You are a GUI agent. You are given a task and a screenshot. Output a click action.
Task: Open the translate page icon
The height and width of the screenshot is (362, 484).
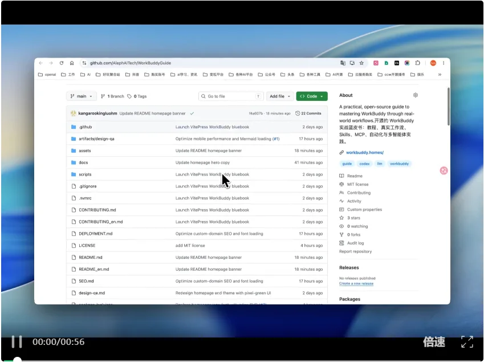coord(343,63)
